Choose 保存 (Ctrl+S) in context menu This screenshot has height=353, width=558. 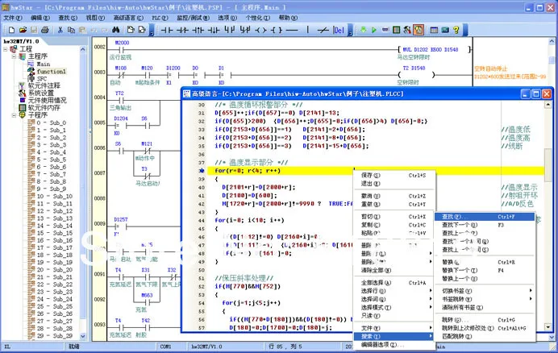click(394, 176)
